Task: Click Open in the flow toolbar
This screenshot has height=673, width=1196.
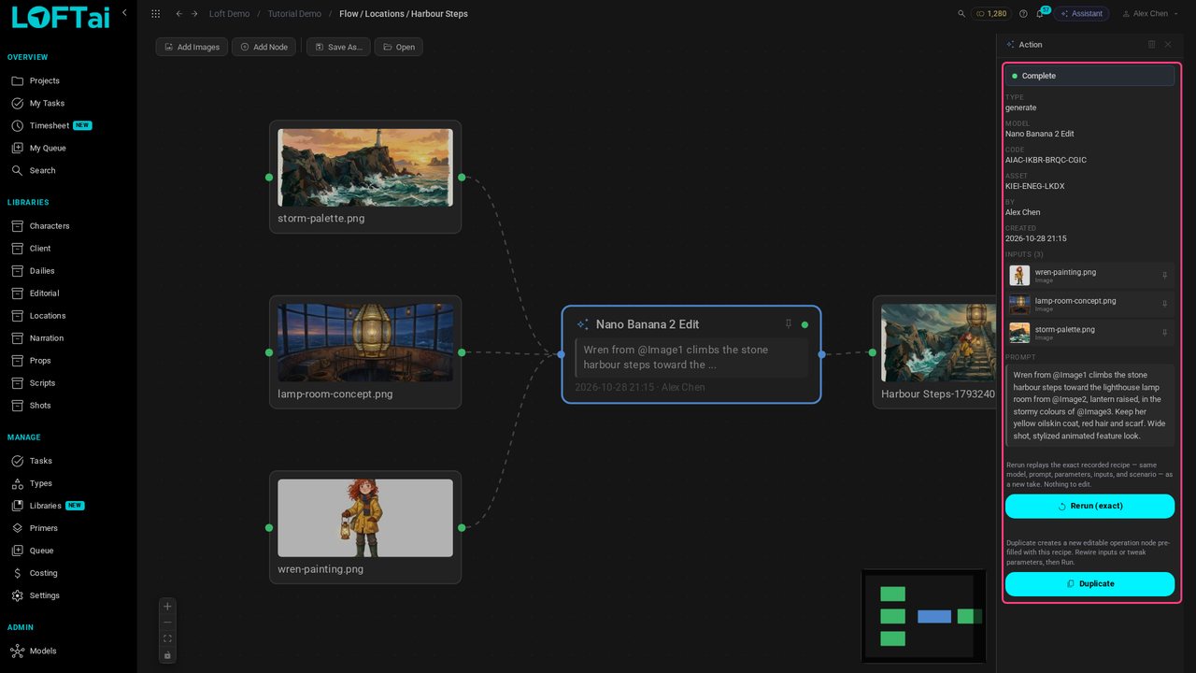Action: 399,47
